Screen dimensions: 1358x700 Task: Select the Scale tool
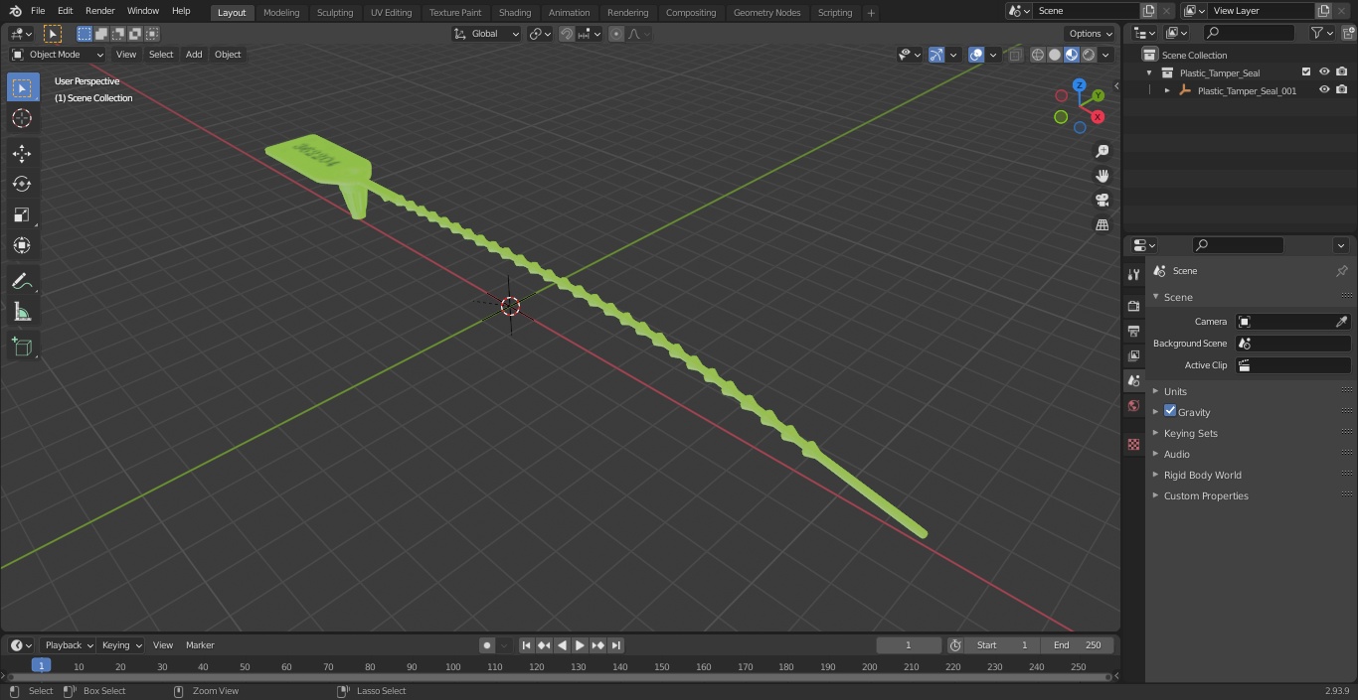pyautogui.click(x=22, y=214)
